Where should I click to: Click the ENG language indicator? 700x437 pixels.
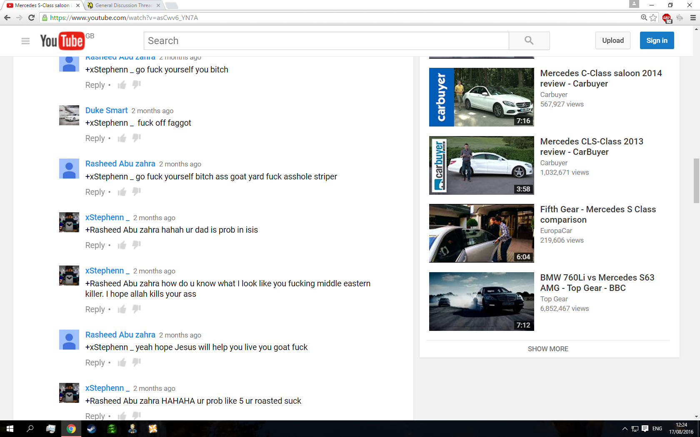pos(657,429)
